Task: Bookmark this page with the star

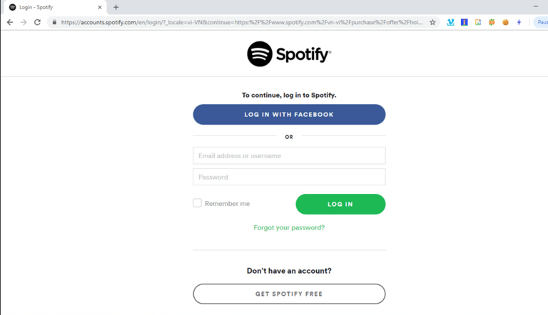Action: [x=432, y=22]
